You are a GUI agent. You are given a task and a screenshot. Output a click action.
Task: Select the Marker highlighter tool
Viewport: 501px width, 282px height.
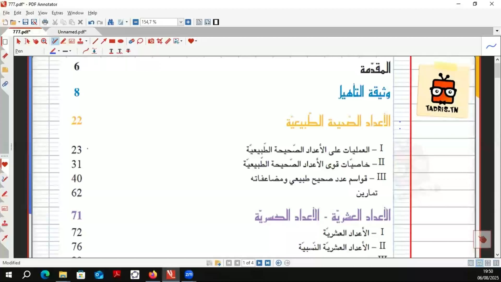[63, 41]
